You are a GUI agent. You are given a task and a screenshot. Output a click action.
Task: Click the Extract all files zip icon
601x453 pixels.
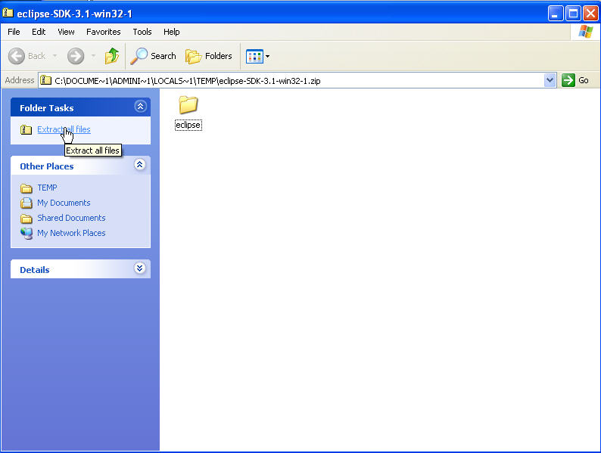click(x=26, y=129)
